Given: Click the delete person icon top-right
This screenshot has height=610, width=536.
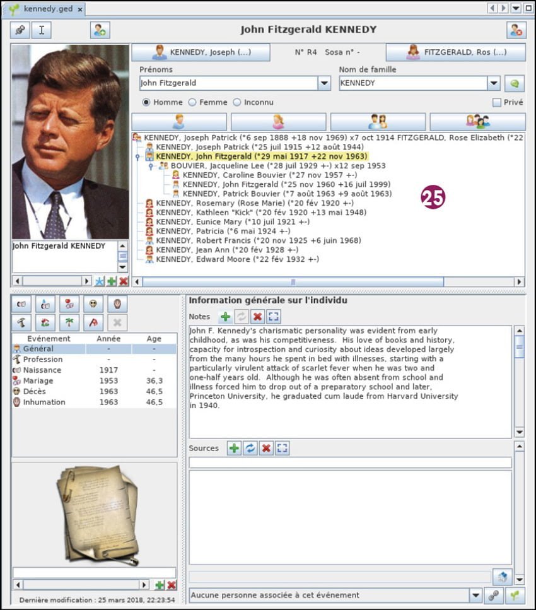Looking at the screenshot, I should (516, 30).
